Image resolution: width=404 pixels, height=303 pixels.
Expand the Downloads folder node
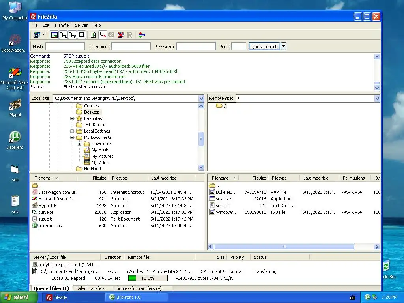(x=79, y=144)
